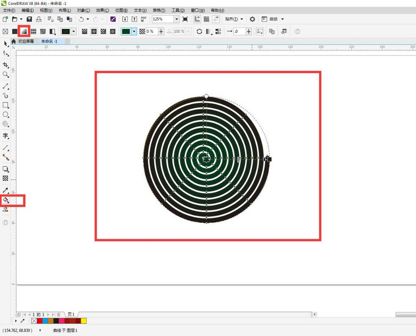Open the 效果(C) menu
The width and height of the screenshot is (416, 336).
tap(103, 10)
